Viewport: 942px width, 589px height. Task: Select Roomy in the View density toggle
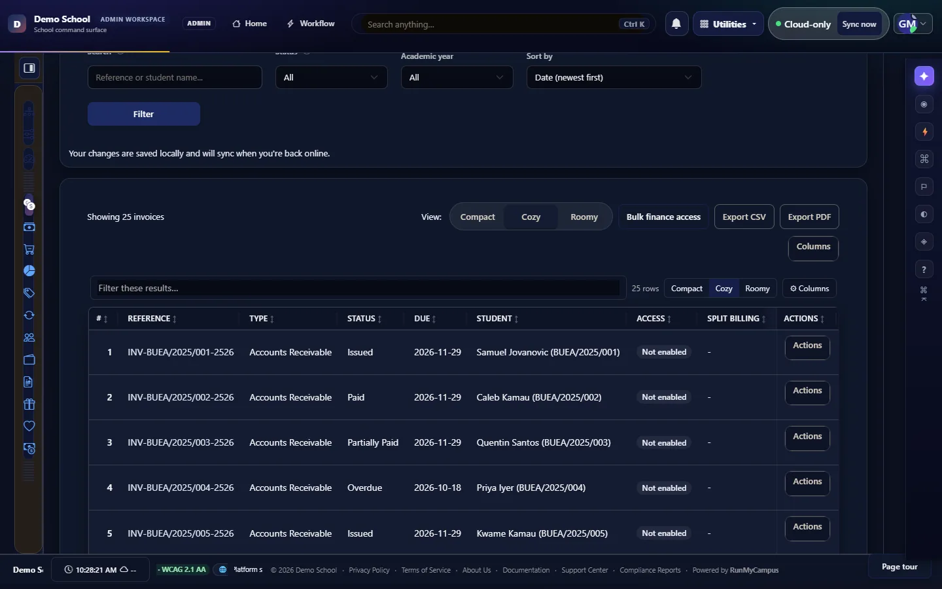coord(584,217)
